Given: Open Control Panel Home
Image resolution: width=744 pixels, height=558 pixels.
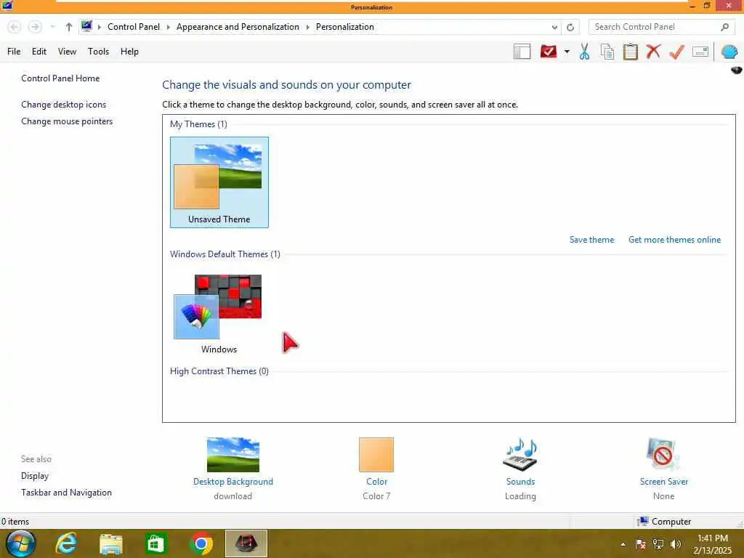Looking at the screenshot, I should pyautogui.click(x=60, y=78).
